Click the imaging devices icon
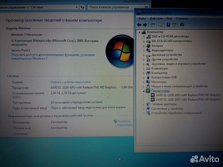 tap(148, 113)
